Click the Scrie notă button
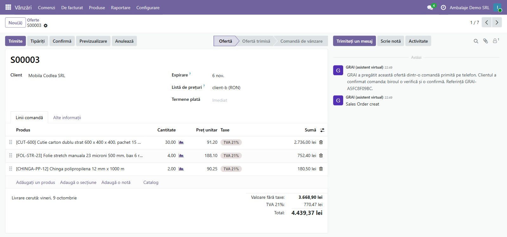507x237 pixels. 391,41
